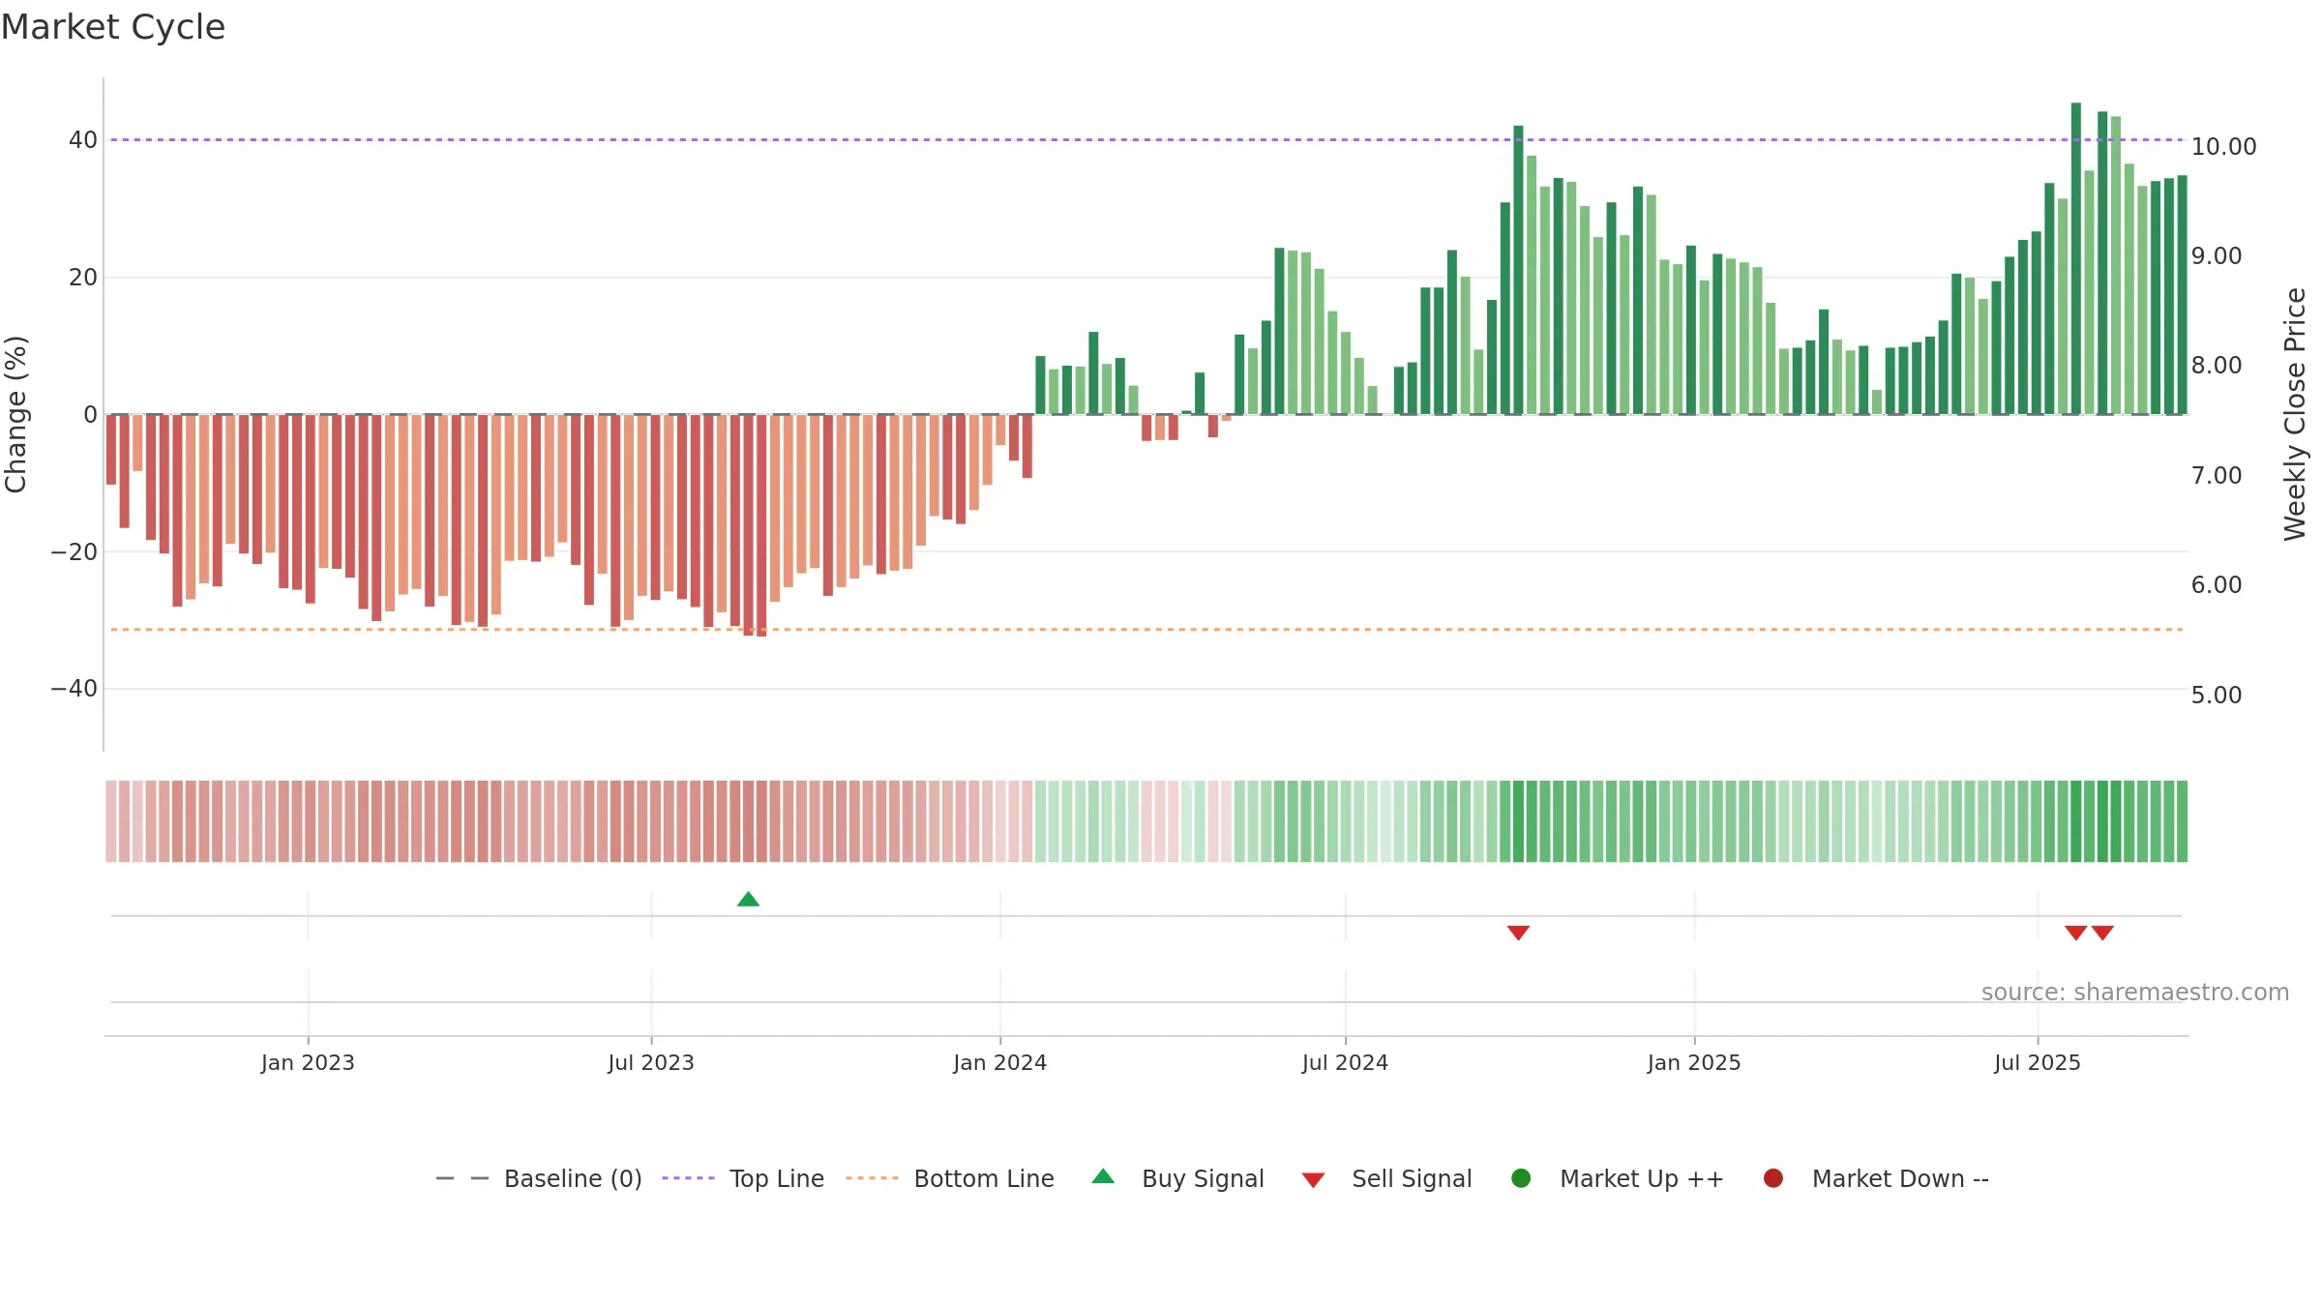Click the 40 tick on the left axis
This screenshot has height=1306, width=2322.
[83, 140]
